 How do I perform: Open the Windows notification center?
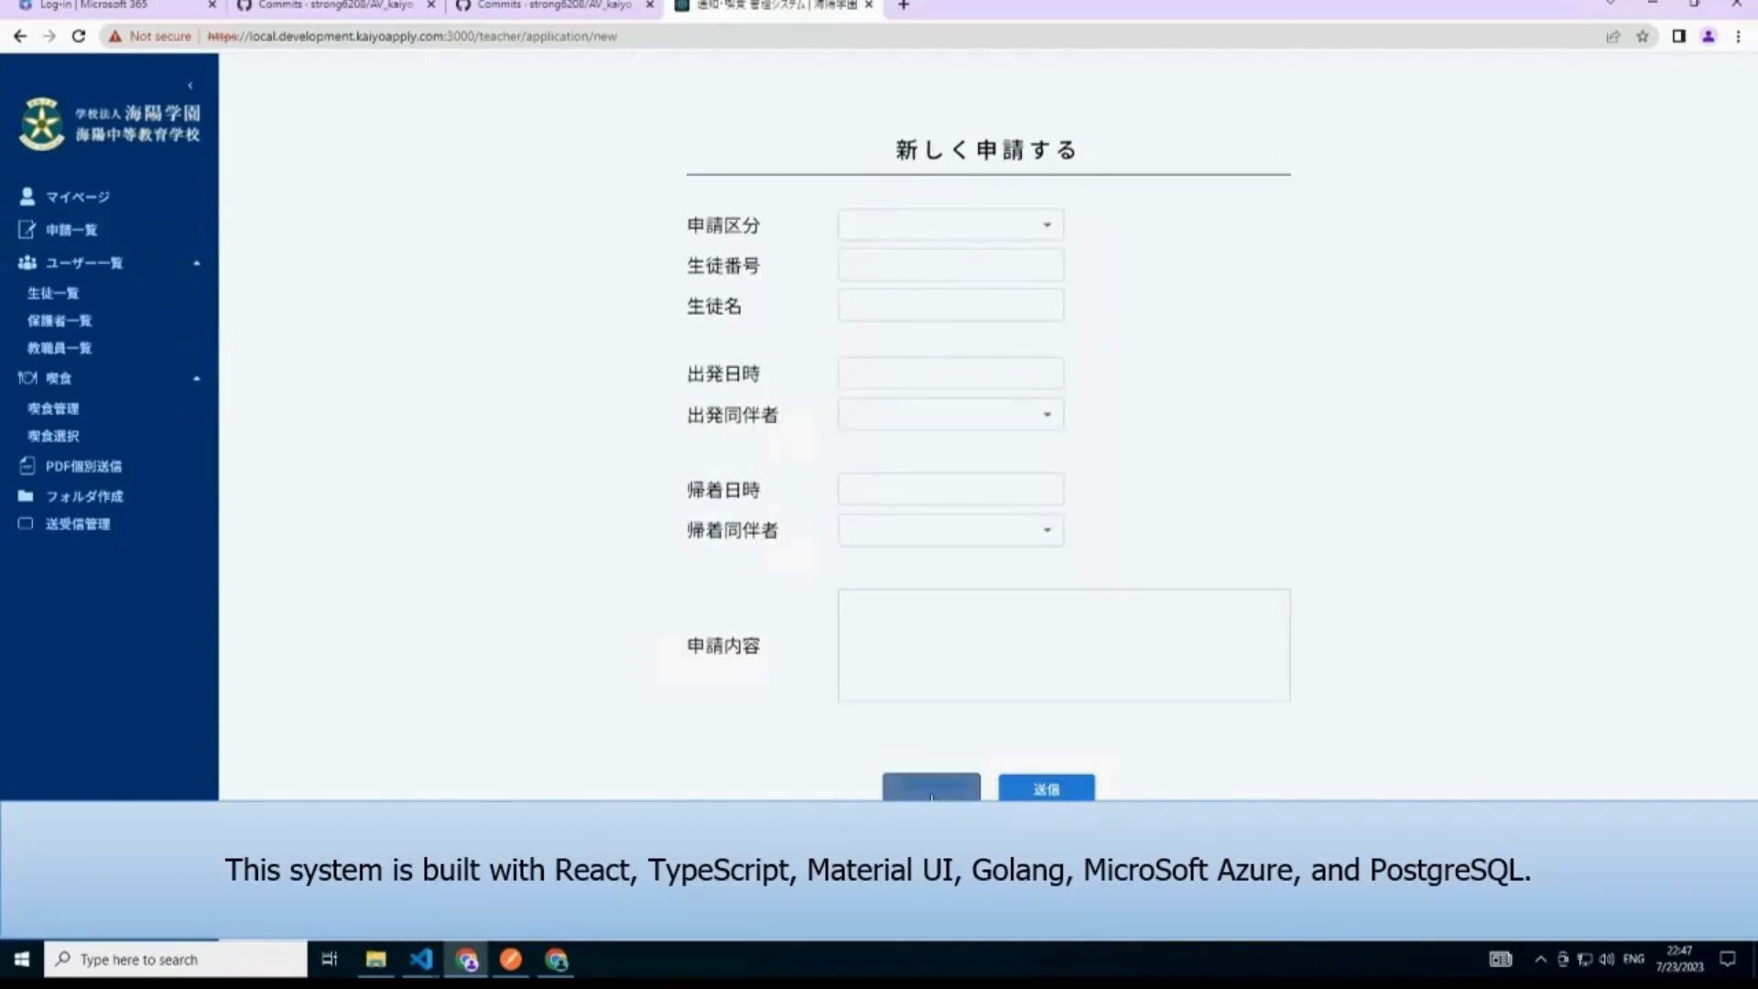click(1728, 959)
